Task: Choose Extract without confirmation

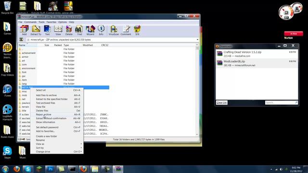Action: tap(57, 119)
